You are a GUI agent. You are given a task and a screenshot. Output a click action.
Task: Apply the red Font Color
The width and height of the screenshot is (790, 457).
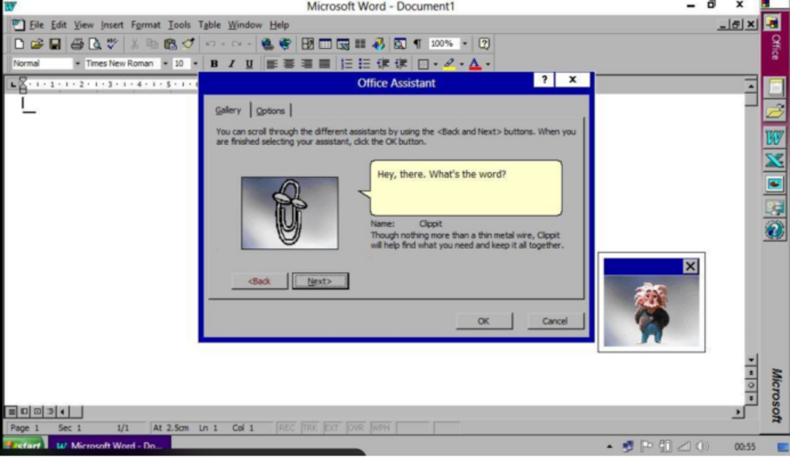coord(475,64)
